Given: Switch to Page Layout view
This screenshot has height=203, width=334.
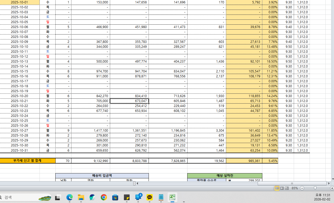Looking at the screenshot, I should tap(282, 188).
